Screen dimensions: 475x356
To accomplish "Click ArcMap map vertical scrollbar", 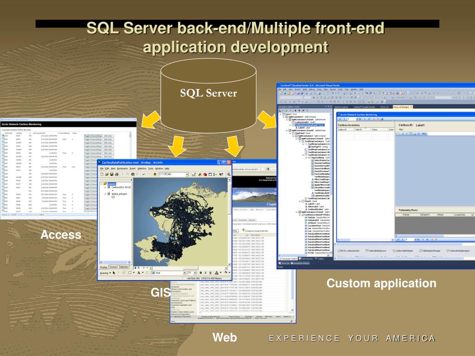I will [x=229, y=222].
